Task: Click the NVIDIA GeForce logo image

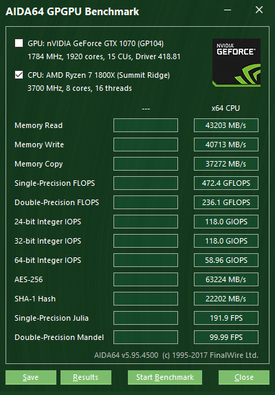Action: coord(236,63)
